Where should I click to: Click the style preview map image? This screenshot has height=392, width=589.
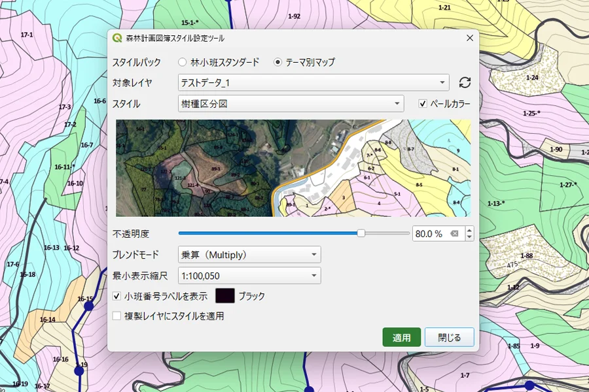[x=293, y=168]
